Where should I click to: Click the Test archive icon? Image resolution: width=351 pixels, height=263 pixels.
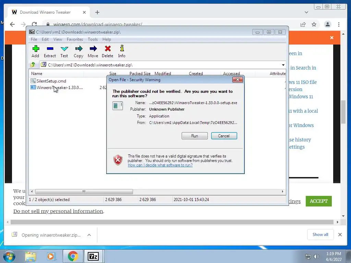(64, 51)
